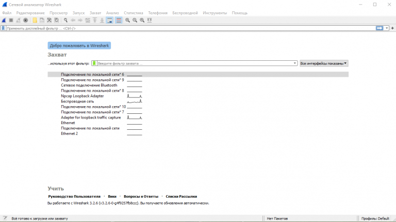This screenshot has width=396, height=222.
Task: Jump to first packet icon
Action: point(95,20)
